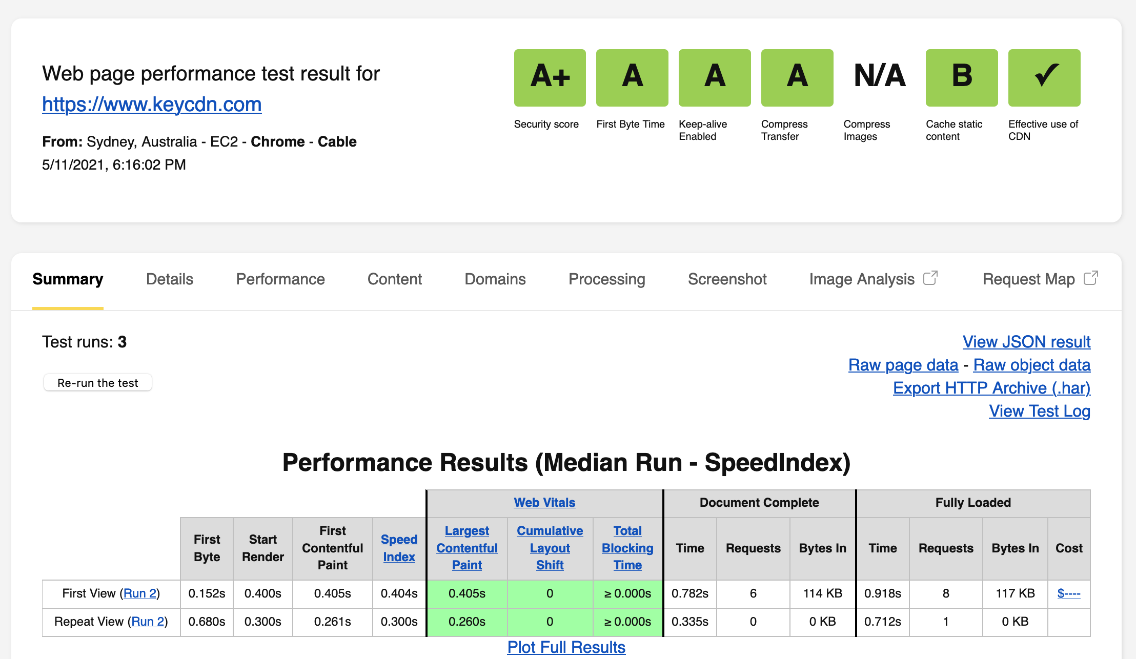Click the Document Complete column group header
1136x659 pixels.
click(x=759, y=503)
